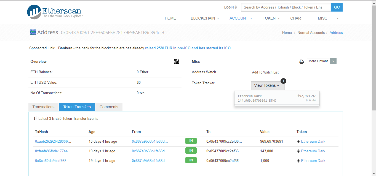Click Ethereum Dark token in 1,000 row

click(x=313, y=161)
